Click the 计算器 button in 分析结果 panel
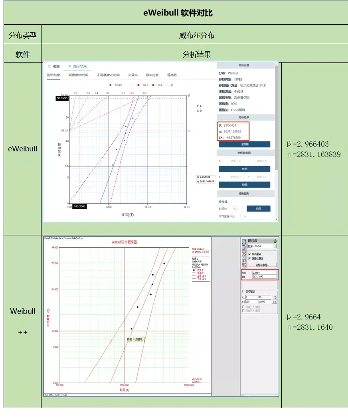Viewport: 348px width, 419px height. (x=245, y=144)
